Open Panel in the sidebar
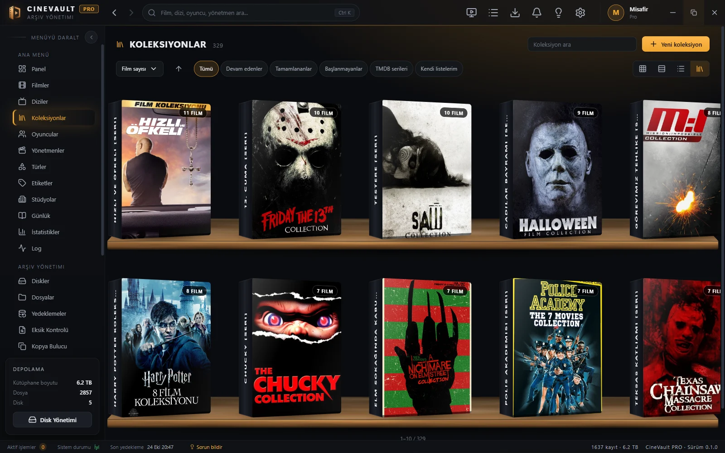 [54, 69]
